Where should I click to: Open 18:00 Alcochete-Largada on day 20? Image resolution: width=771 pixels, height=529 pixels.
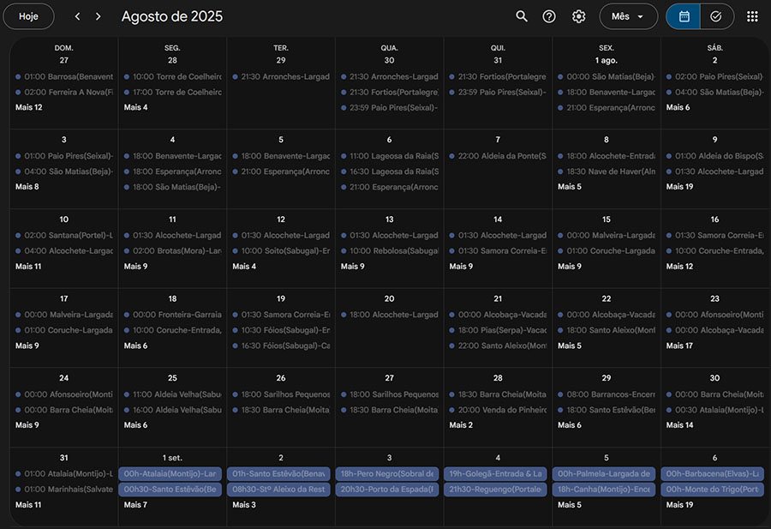click(390, 315)
